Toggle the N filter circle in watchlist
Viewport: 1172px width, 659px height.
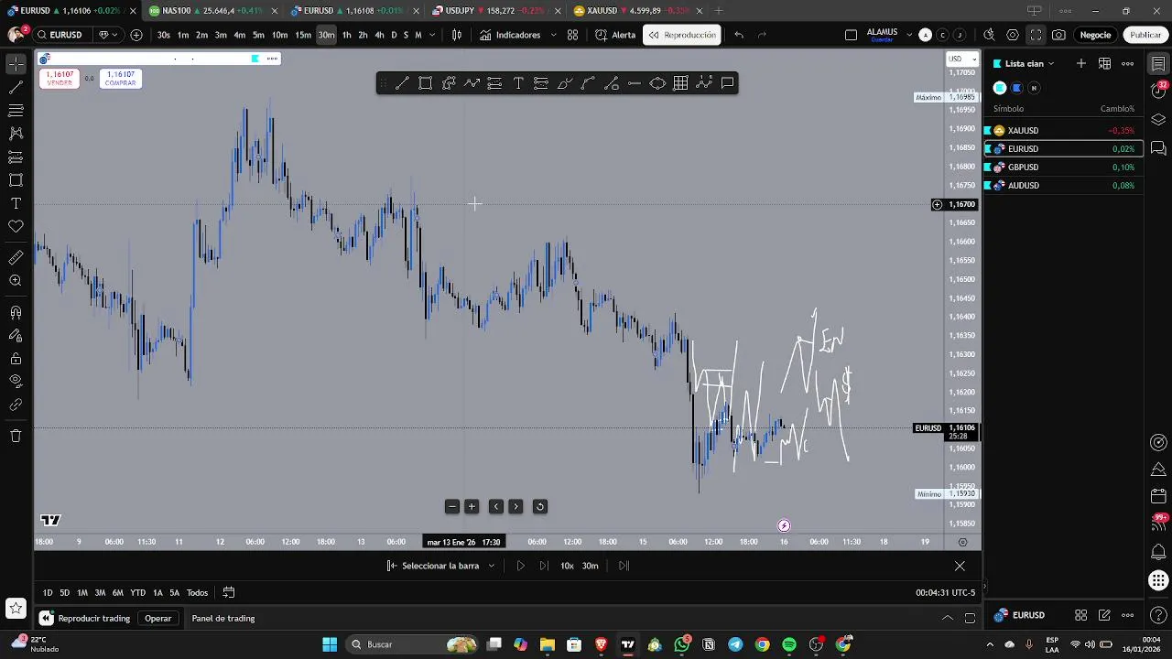click(1034, 88)
